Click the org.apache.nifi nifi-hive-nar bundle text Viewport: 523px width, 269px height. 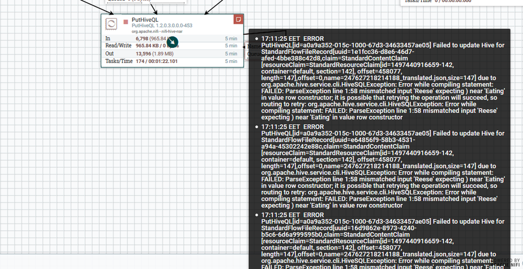point(157,31)
